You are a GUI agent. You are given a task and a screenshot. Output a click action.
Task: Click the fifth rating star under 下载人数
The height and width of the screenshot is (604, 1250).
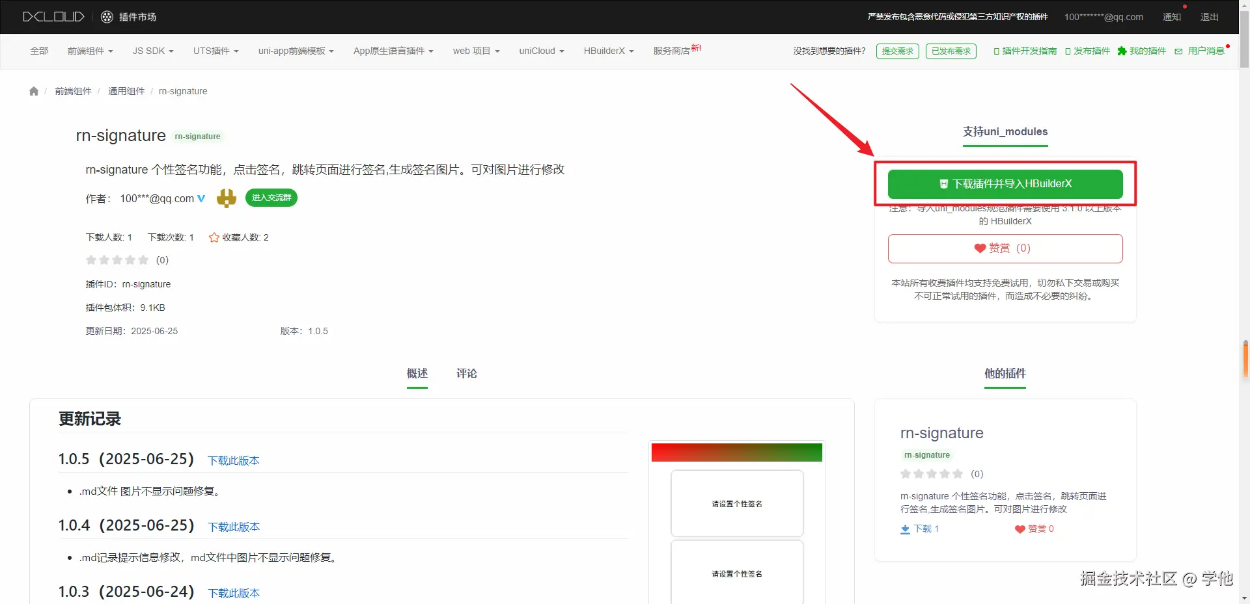click(143, 260)
